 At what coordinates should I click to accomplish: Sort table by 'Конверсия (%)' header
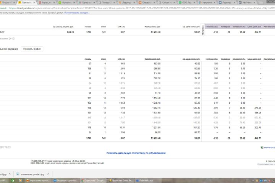click(239, 59)
